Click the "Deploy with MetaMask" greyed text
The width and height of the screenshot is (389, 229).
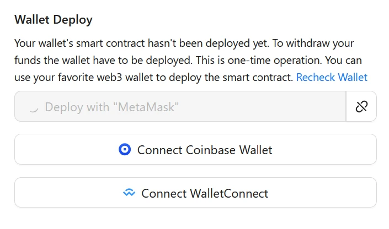coord(112,107)
